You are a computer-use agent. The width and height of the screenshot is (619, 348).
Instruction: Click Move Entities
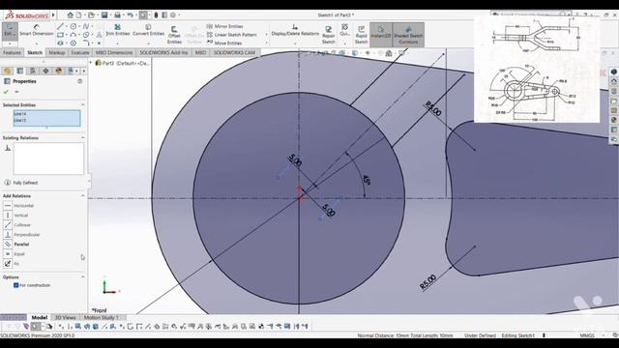[x=223, y=43]
